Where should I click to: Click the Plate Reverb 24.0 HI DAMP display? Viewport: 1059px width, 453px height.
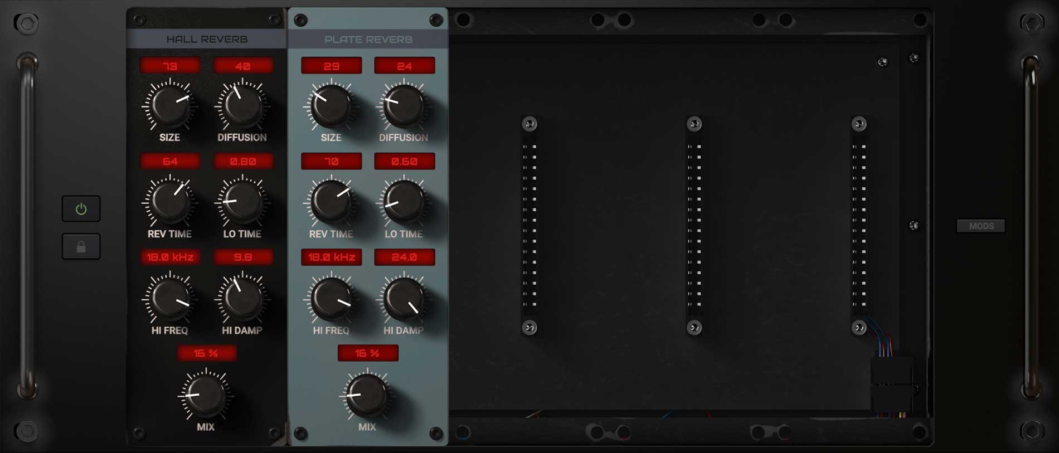point(404,257)
